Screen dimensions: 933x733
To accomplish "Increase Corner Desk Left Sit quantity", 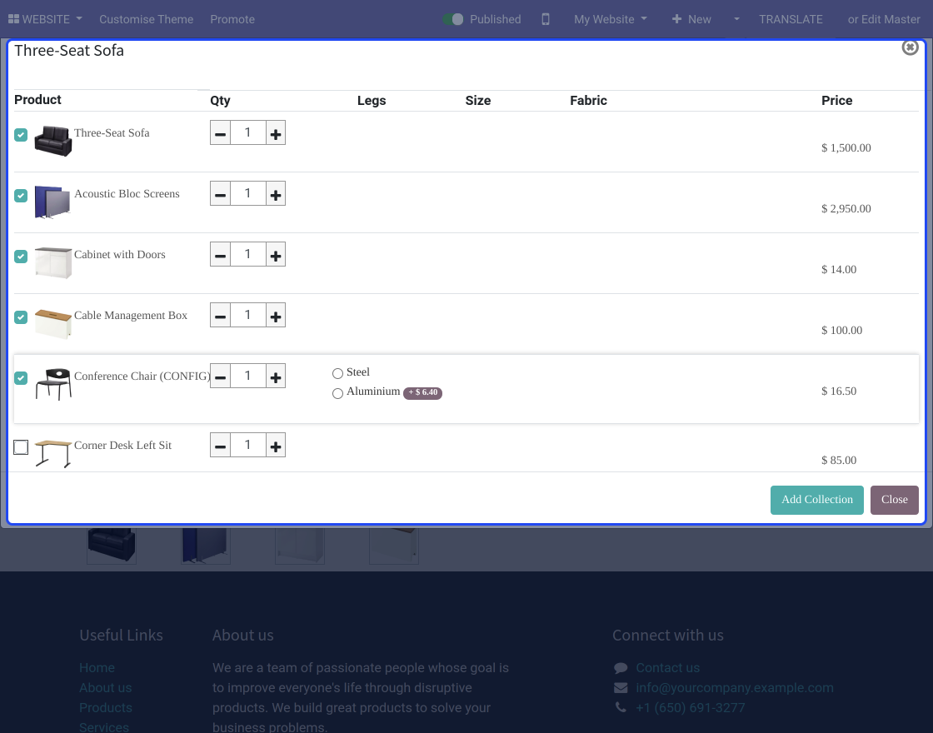I will 276,445.
